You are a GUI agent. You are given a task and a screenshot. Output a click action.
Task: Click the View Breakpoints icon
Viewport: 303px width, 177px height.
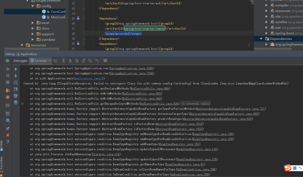pos(8,90)
